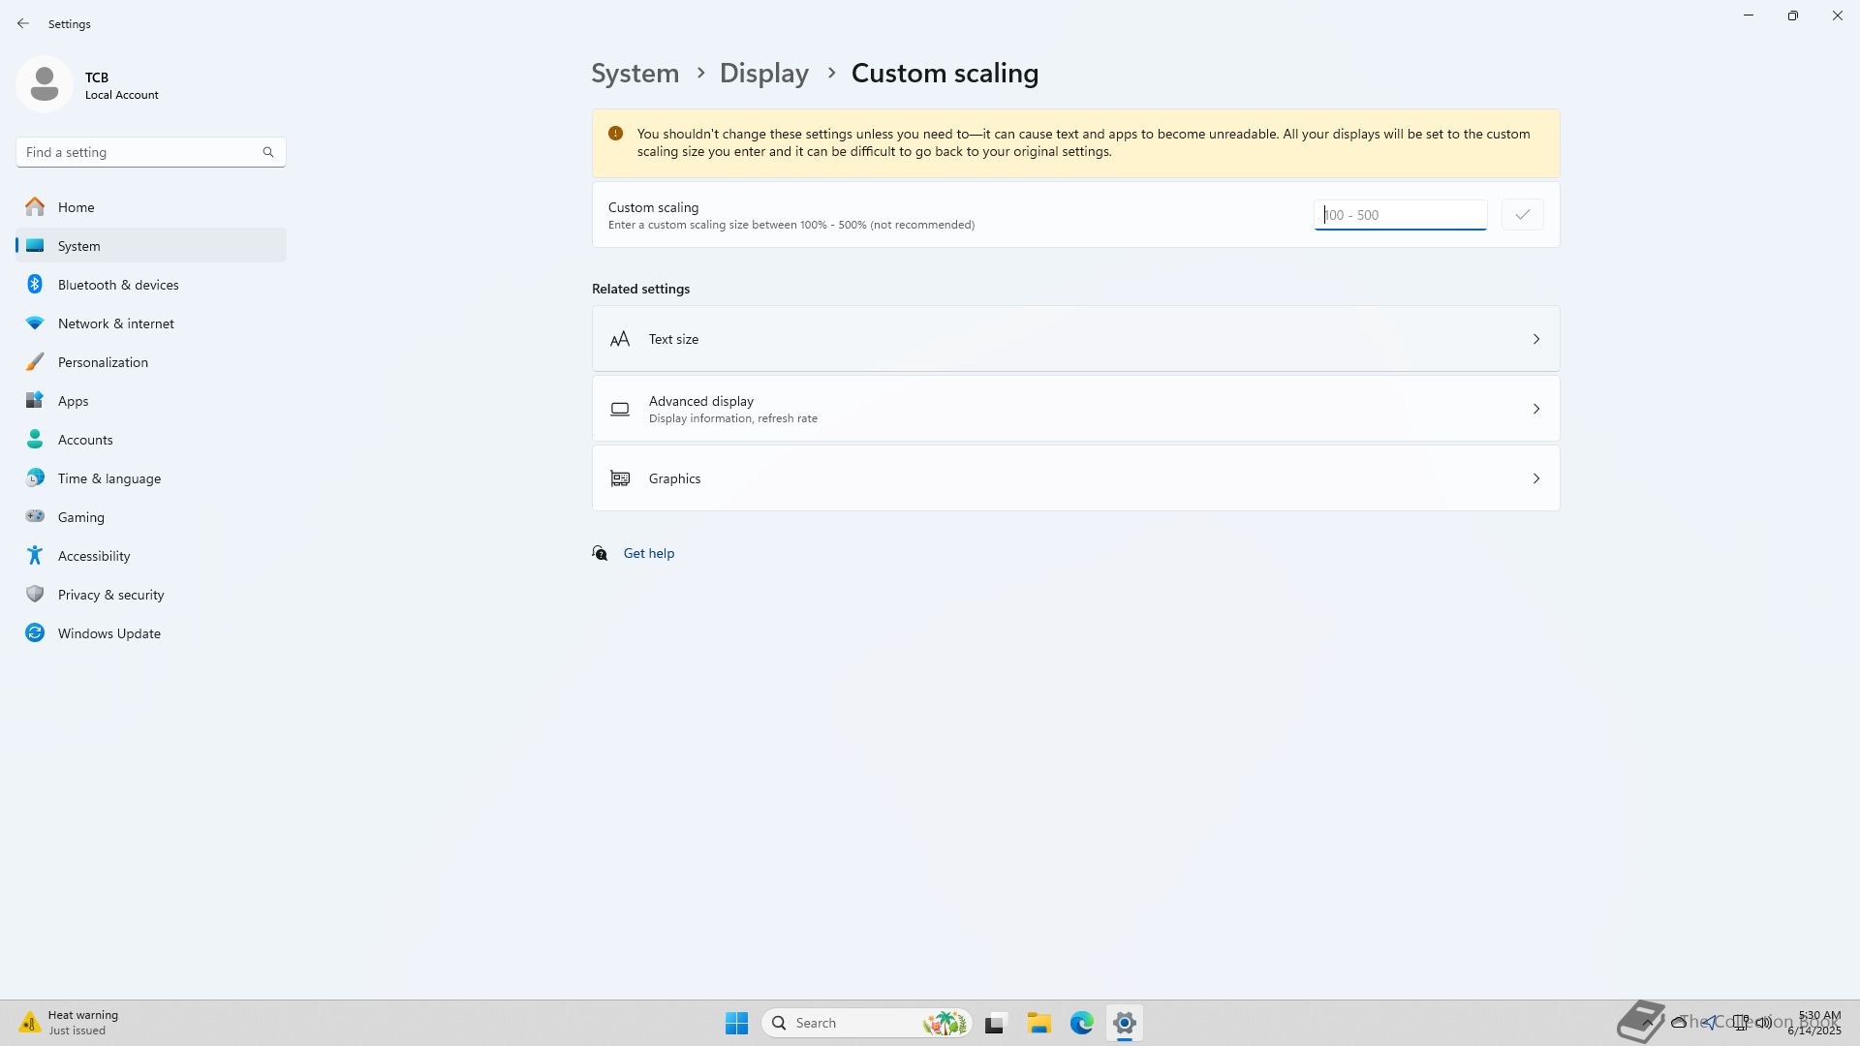This screenshot has height=1046, width=1860.
Task: Open Graphics settings chevron
Action: [1535, 478]
